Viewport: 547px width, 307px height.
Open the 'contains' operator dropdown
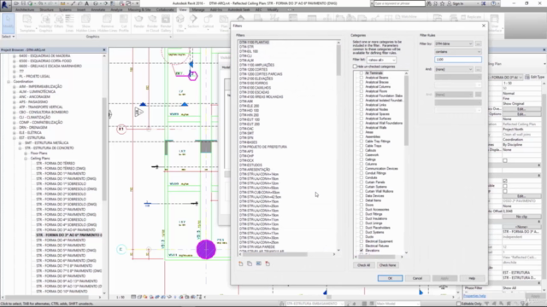[458, 52]
